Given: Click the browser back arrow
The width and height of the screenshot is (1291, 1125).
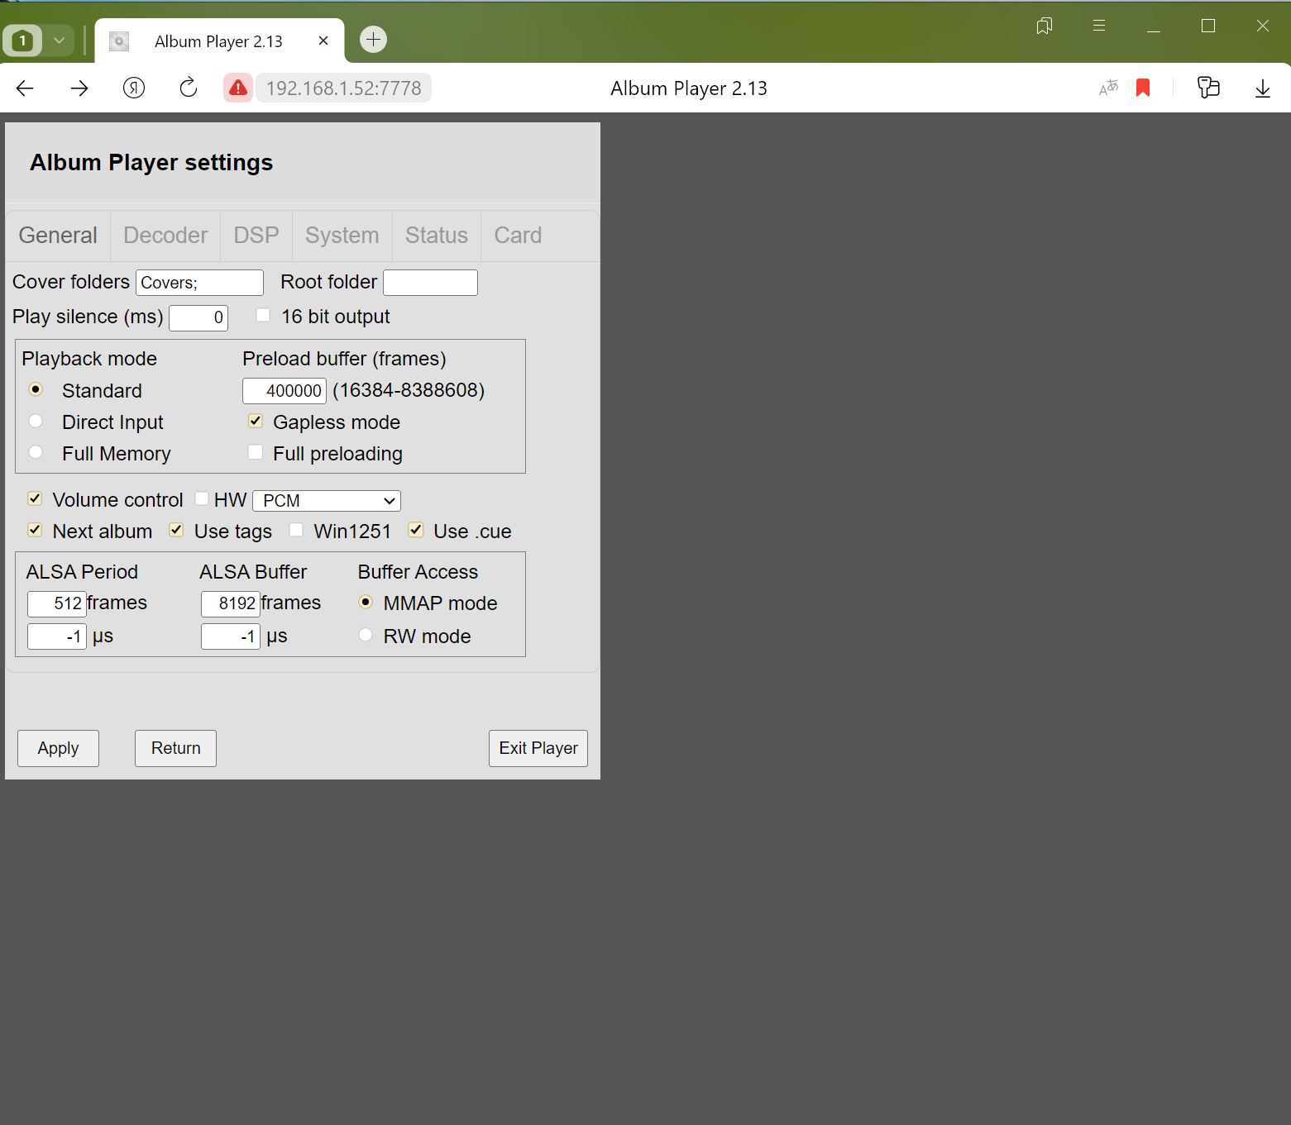Looking at the screenshot, I should [25, 88].
